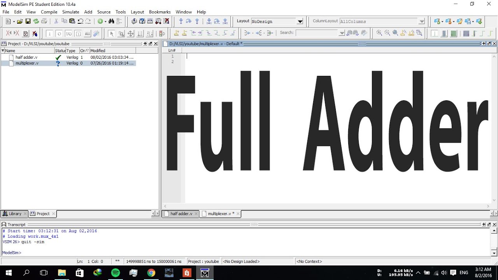Click the yellow Insert Cursor icon
The width and height of the screenshot is (498, 280).
coord(176,33)
